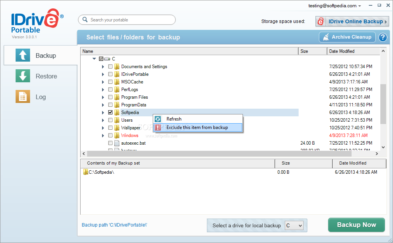Collapse the C drive tree node
This screenshot has width=393, height=243.
(x=94, y=59)
